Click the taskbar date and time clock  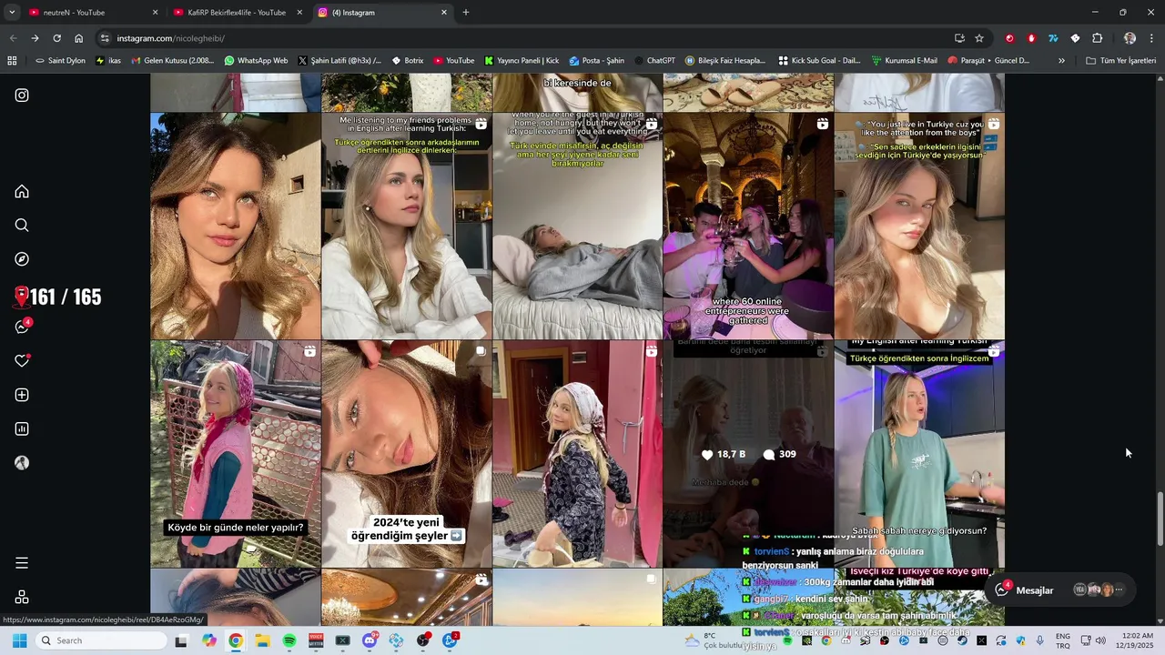click(x=1138, y=640)
